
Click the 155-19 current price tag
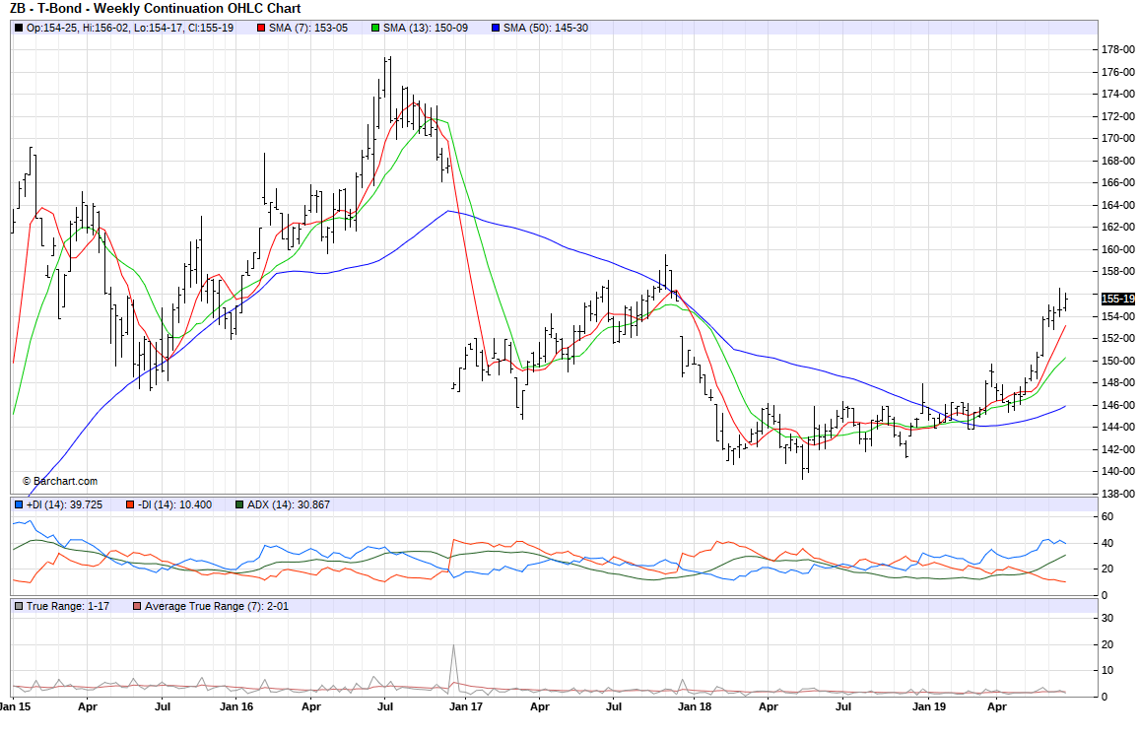pos(1115,299)
